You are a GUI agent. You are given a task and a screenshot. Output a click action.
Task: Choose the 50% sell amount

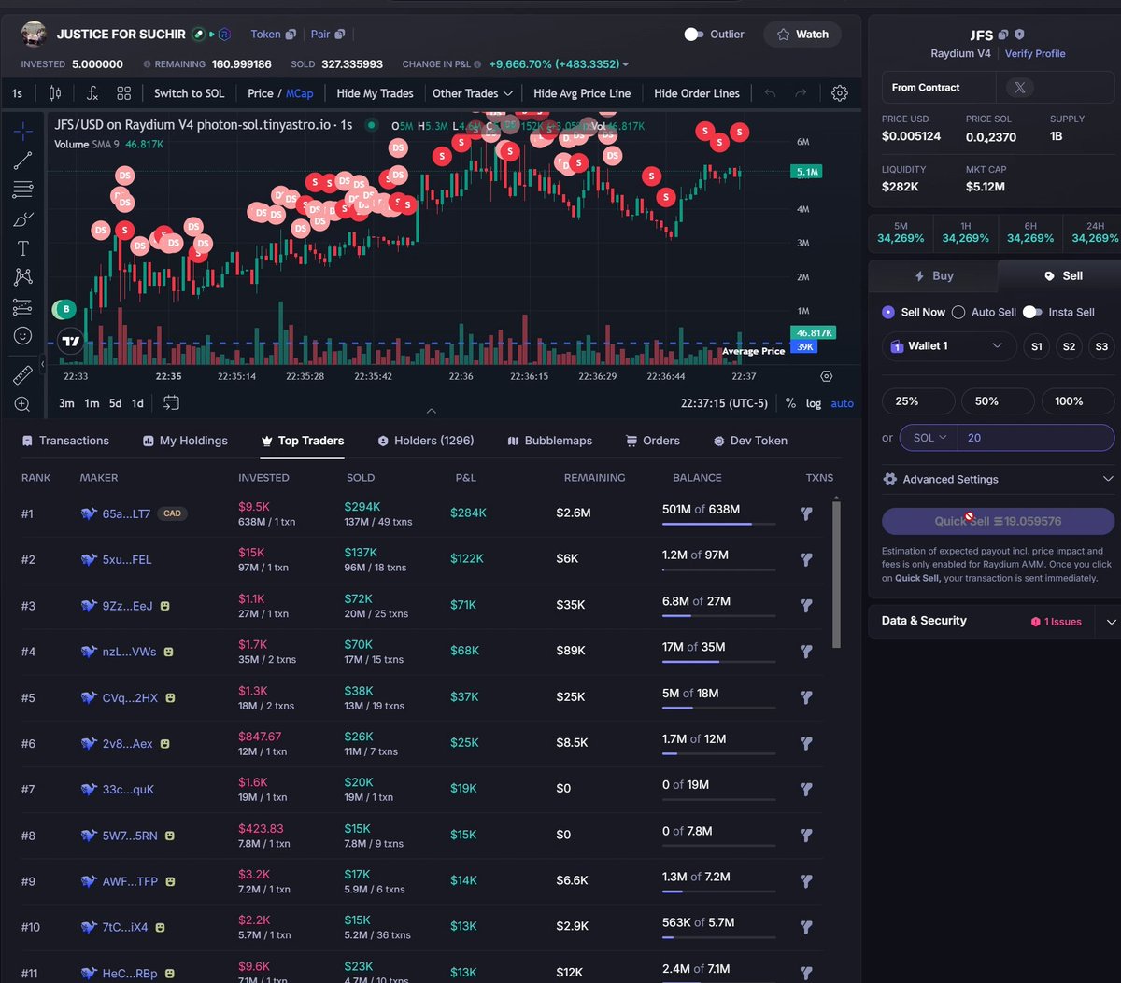click(998, 401)
